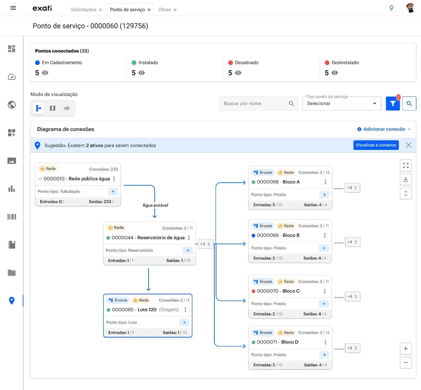Click the Árvore tag on Bloco A

click(x=263, y=172)
